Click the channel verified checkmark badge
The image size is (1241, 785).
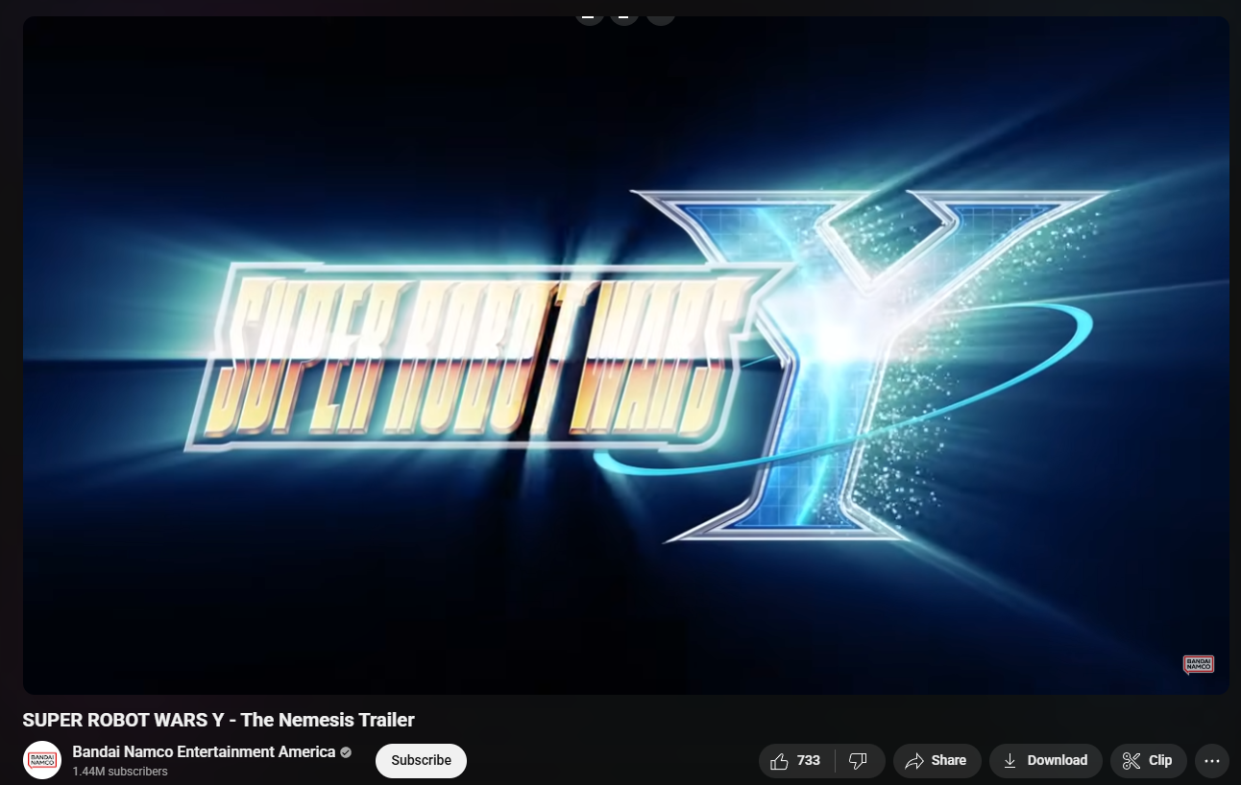tap(346, 752)
